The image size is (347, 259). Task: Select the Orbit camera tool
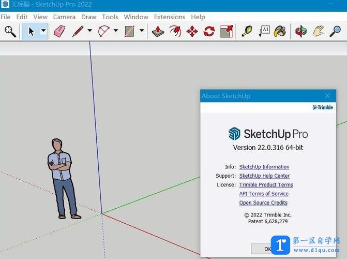click(301, 31)
